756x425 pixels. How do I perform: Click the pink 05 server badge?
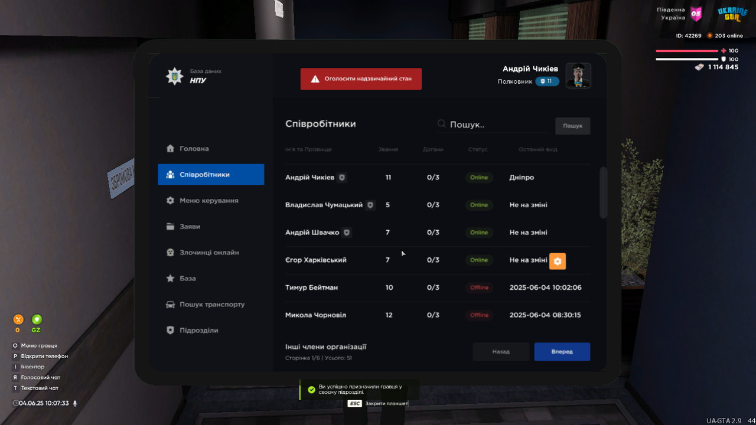coord(696,14)
